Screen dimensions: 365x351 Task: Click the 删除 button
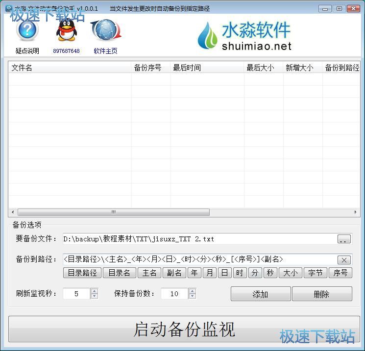point(322,294)
